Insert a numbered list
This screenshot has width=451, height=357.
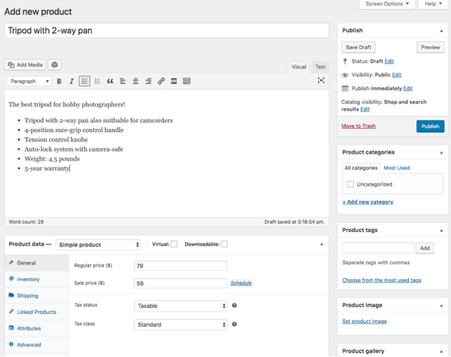click(97, 81)
